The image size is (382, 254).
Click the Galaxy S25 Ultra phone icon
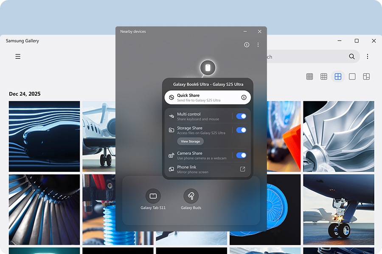pyautogui.click(x=208, y=68)
